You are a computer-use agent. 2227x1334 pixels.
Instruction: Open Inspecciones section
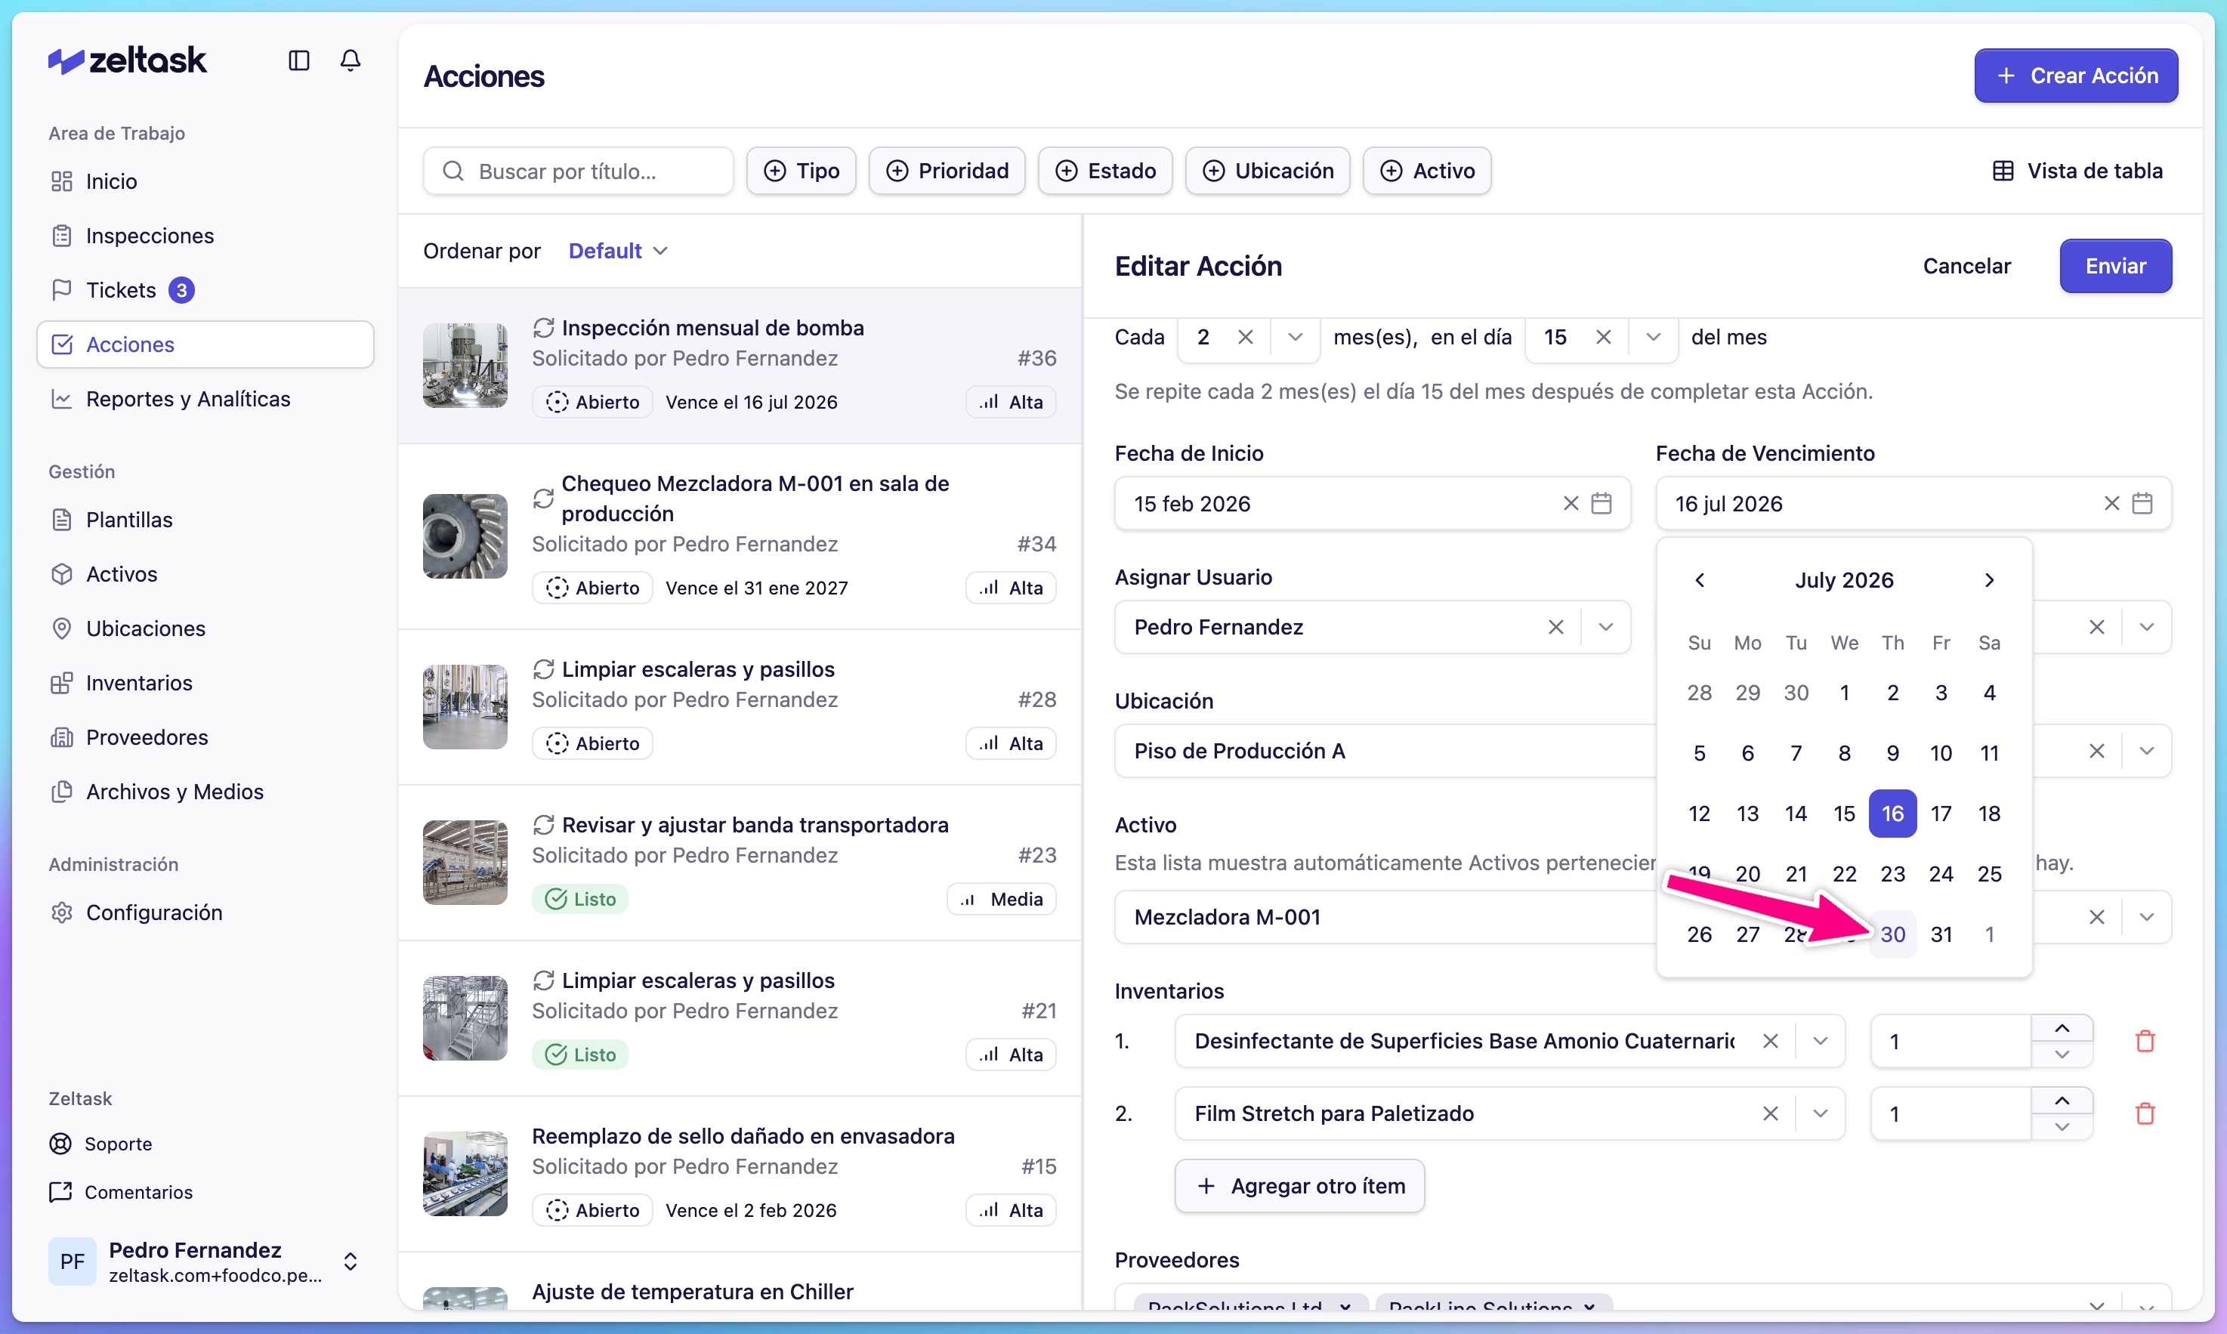pos(205,236)
